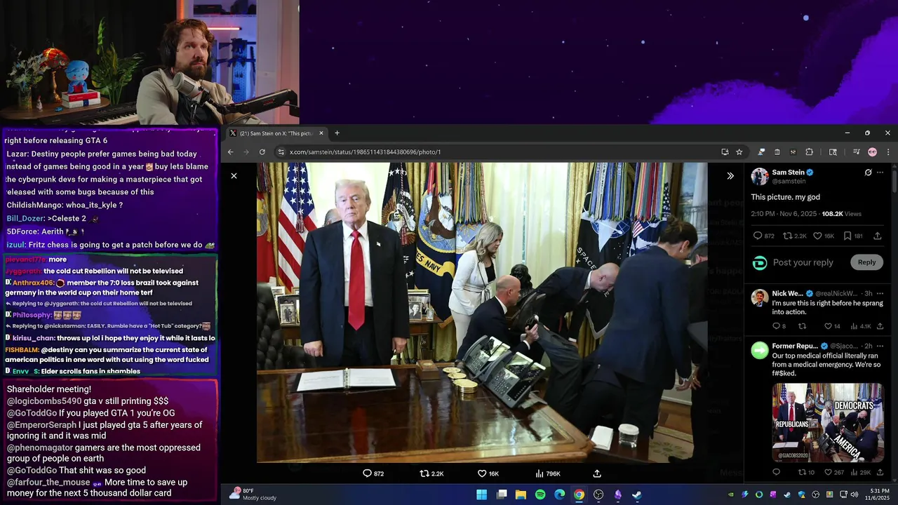Install app icon in address bar
The width and height of the screenshot is (898, 505).
(725, 151)
